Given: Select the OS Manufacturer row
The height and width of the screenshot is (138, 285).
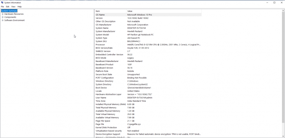Looking at the screenshot, I should tap(148, 25).
